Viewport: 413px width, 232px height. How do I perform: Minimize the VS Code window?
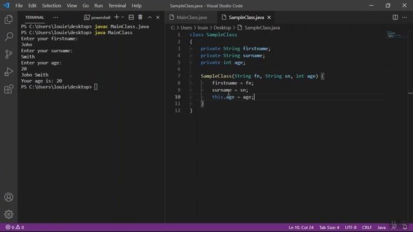point(371,6)
